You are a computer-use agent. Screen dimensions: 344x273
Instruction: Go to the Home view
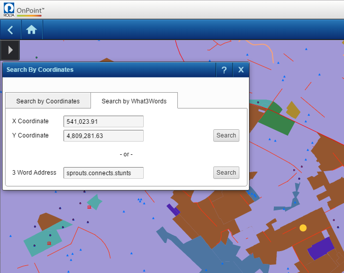(32, 30)
